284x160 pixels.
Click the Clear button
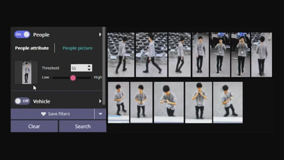coord(34,126)
